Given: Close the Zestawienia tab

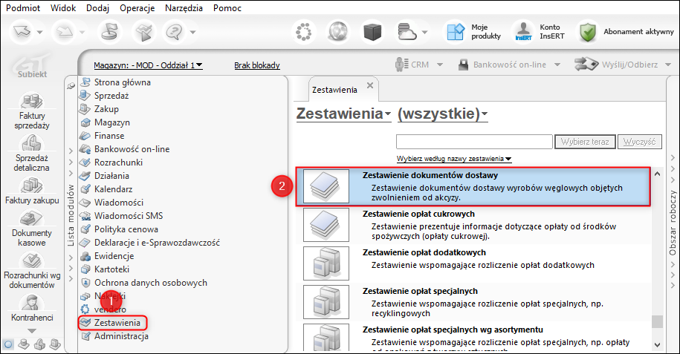Looking at the screenshot, I should coord(370,85).
